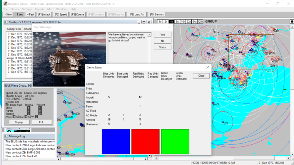This screenshot has width=294, height=165.
Task: Click the Status button in Staff Message
Action: [x=163, y=47]
